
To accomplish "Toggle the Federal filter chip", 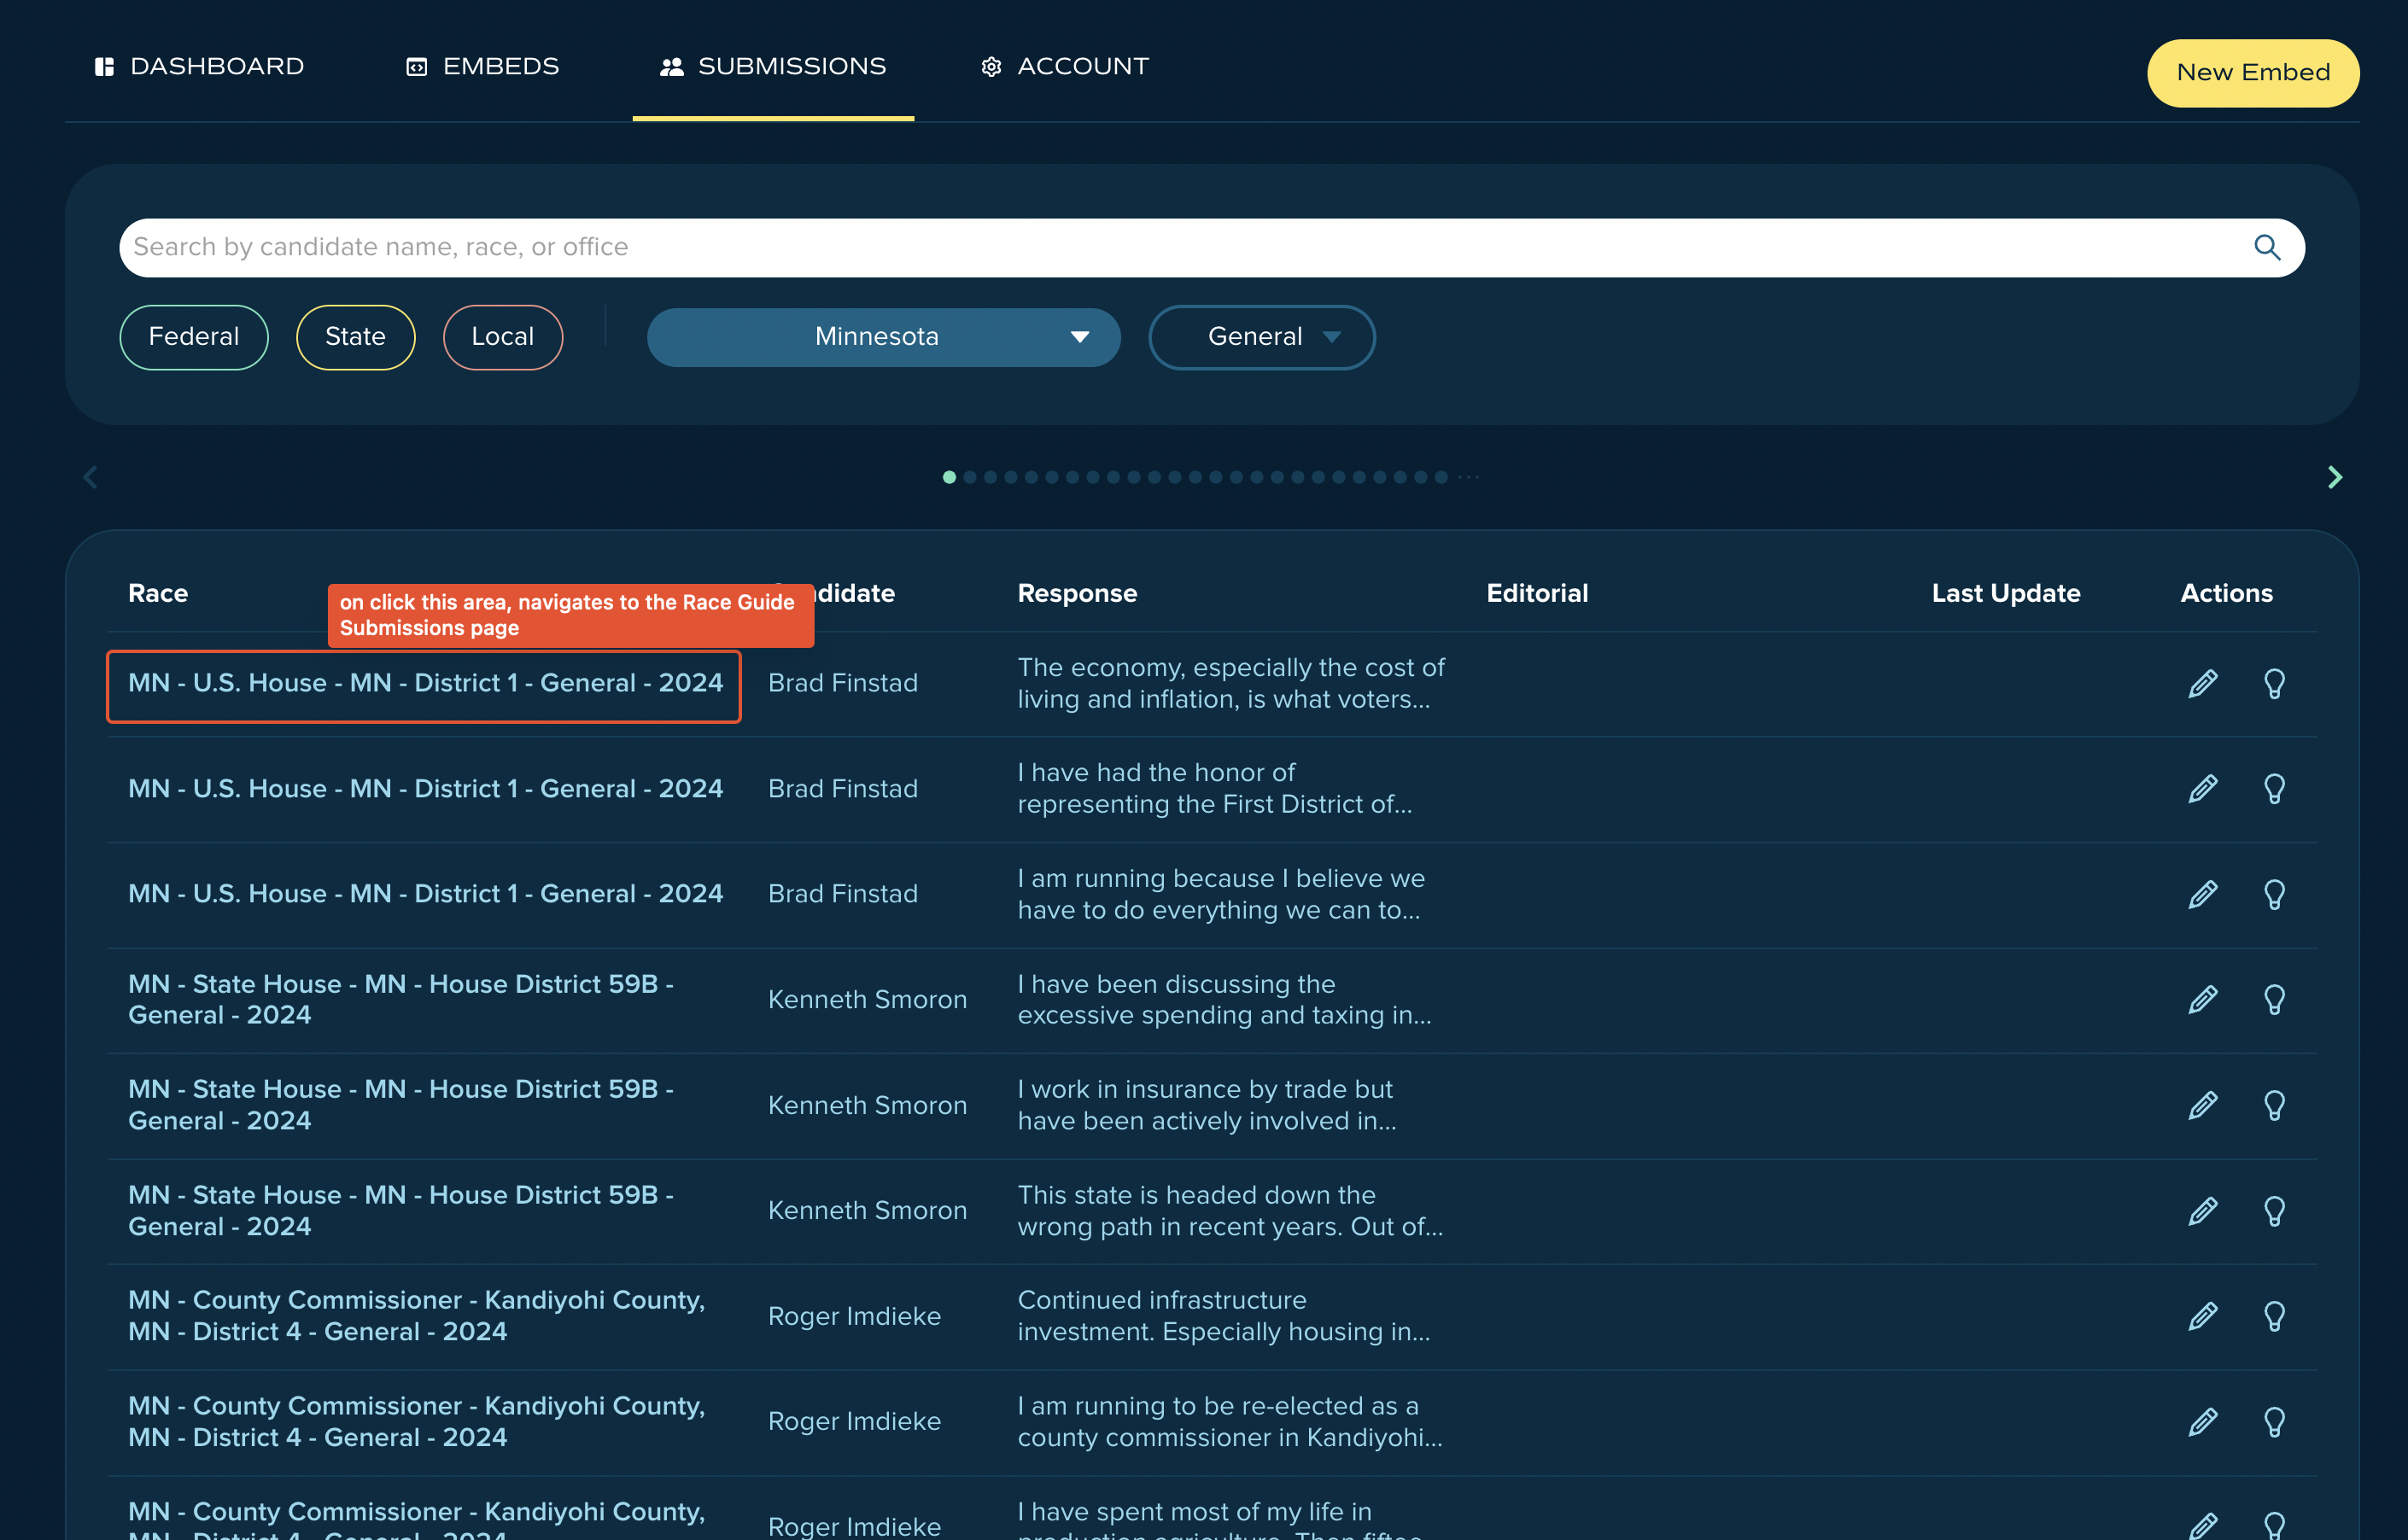I will click(194, 337).
